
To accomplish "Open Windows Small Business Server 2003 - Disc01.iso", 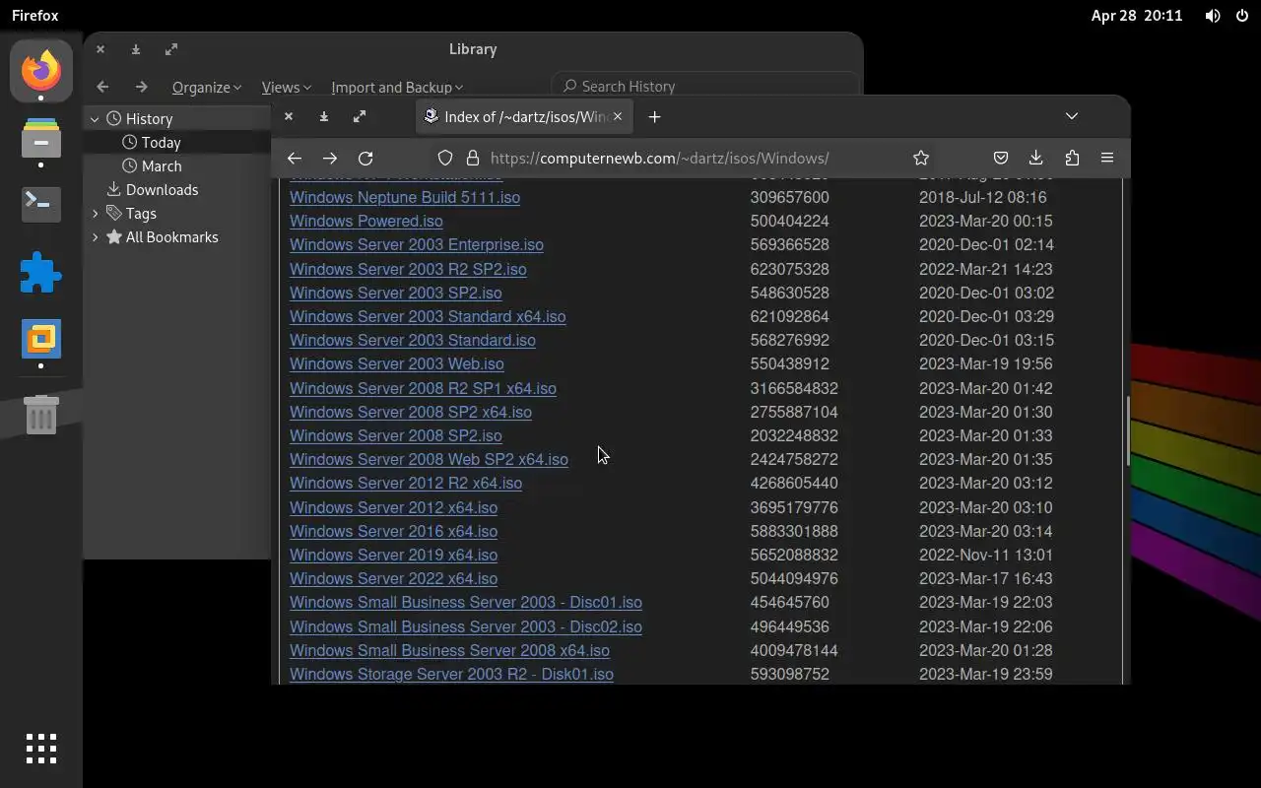I will tap(466, 602).
